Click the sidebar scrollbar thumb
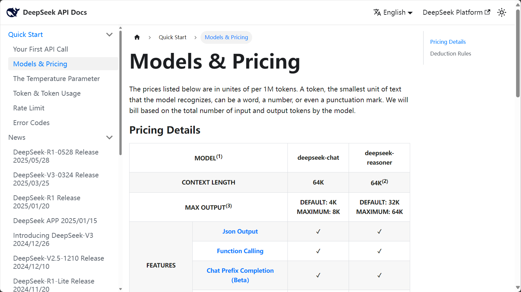Image resolution: width=521 pixels, height=292 pixels. pyautogui.click(x=120, y=93)
